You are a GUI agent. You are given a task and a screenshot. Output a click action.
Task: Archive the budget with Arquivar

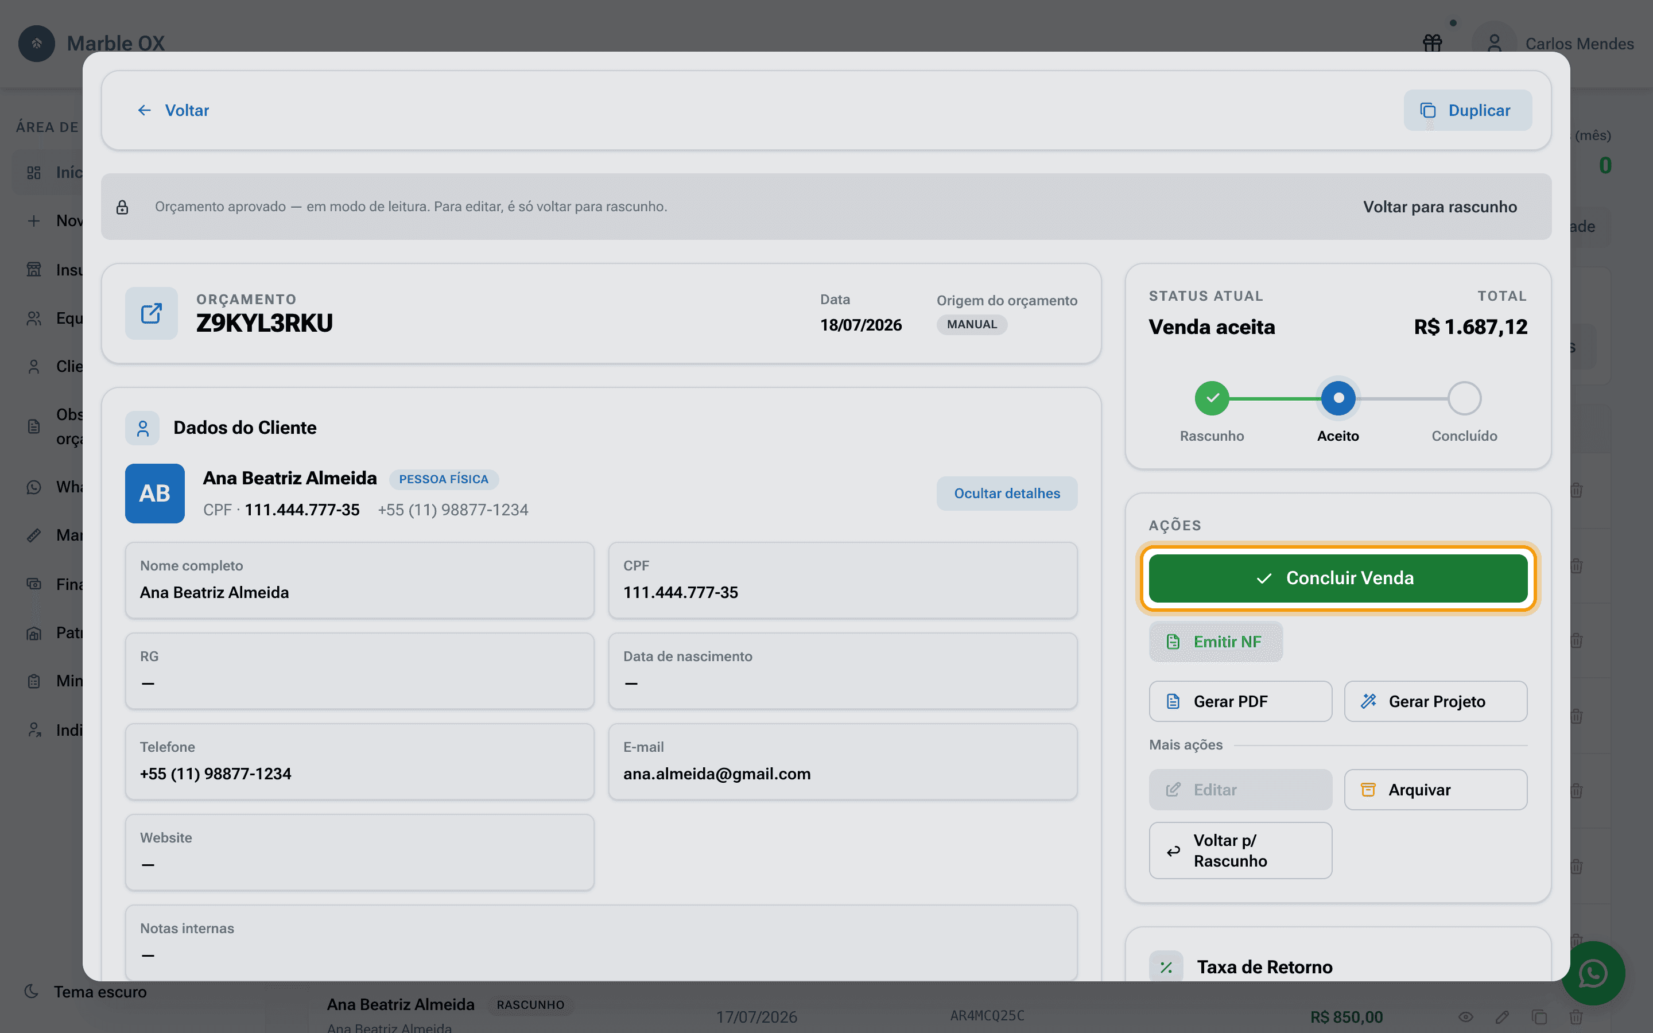[1436, 790]
